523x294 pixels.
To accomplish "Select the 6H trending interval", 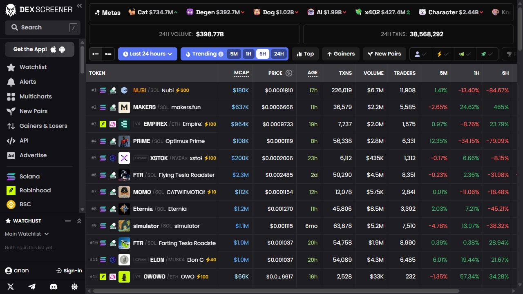I will coord(262,54).
